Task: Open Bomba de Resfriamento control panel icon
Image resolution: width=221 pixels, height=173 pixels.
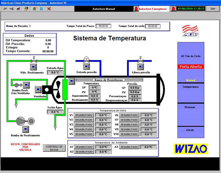Action: pyautogui.click(x=26, y=129)
